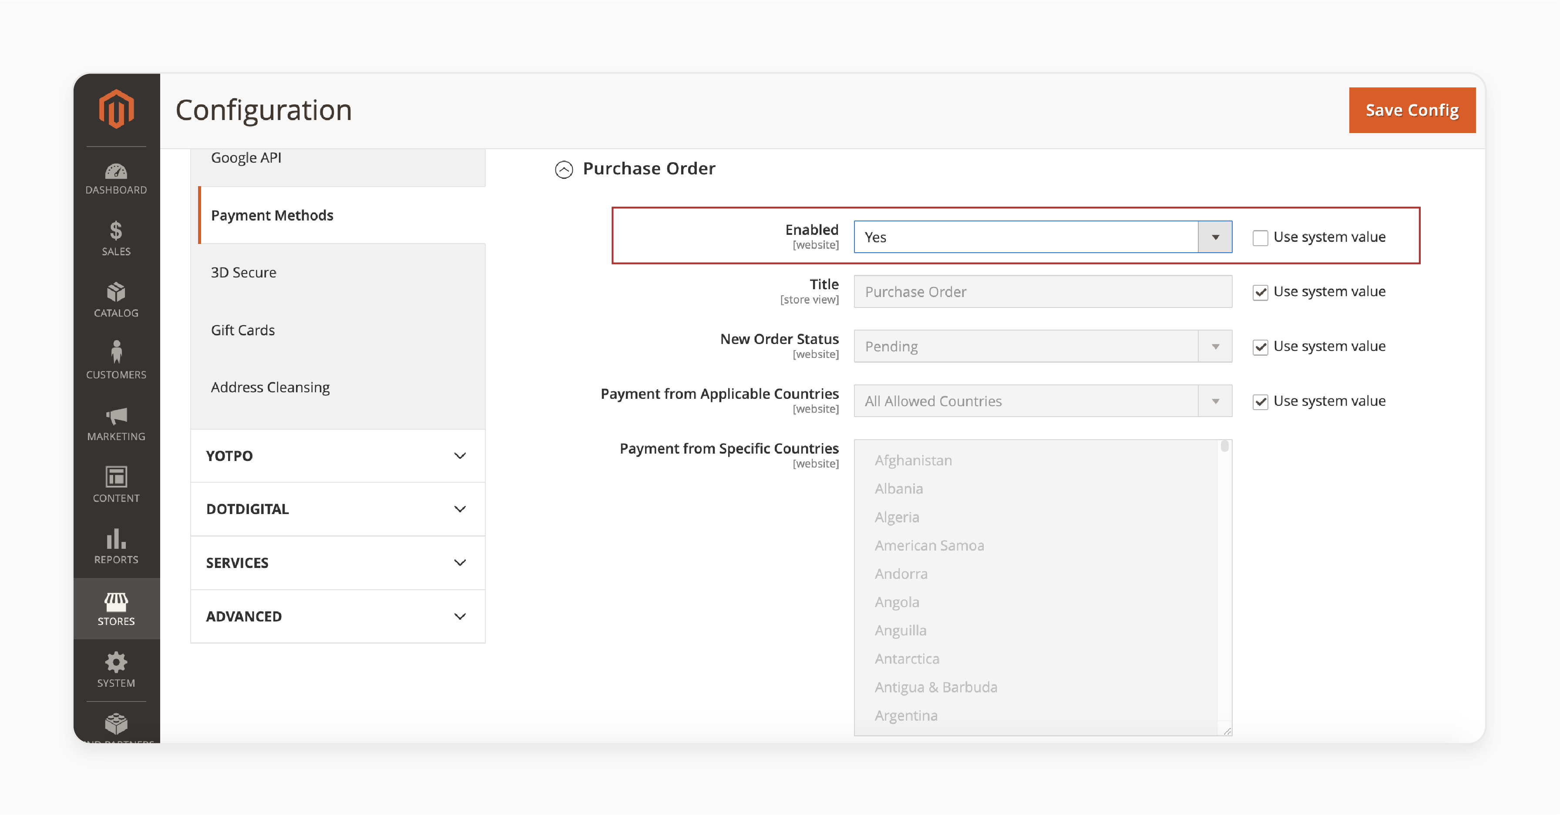This screenshot has width=1560, height=815.
Task: Select 3D Secure menu item
Action: 338,272
